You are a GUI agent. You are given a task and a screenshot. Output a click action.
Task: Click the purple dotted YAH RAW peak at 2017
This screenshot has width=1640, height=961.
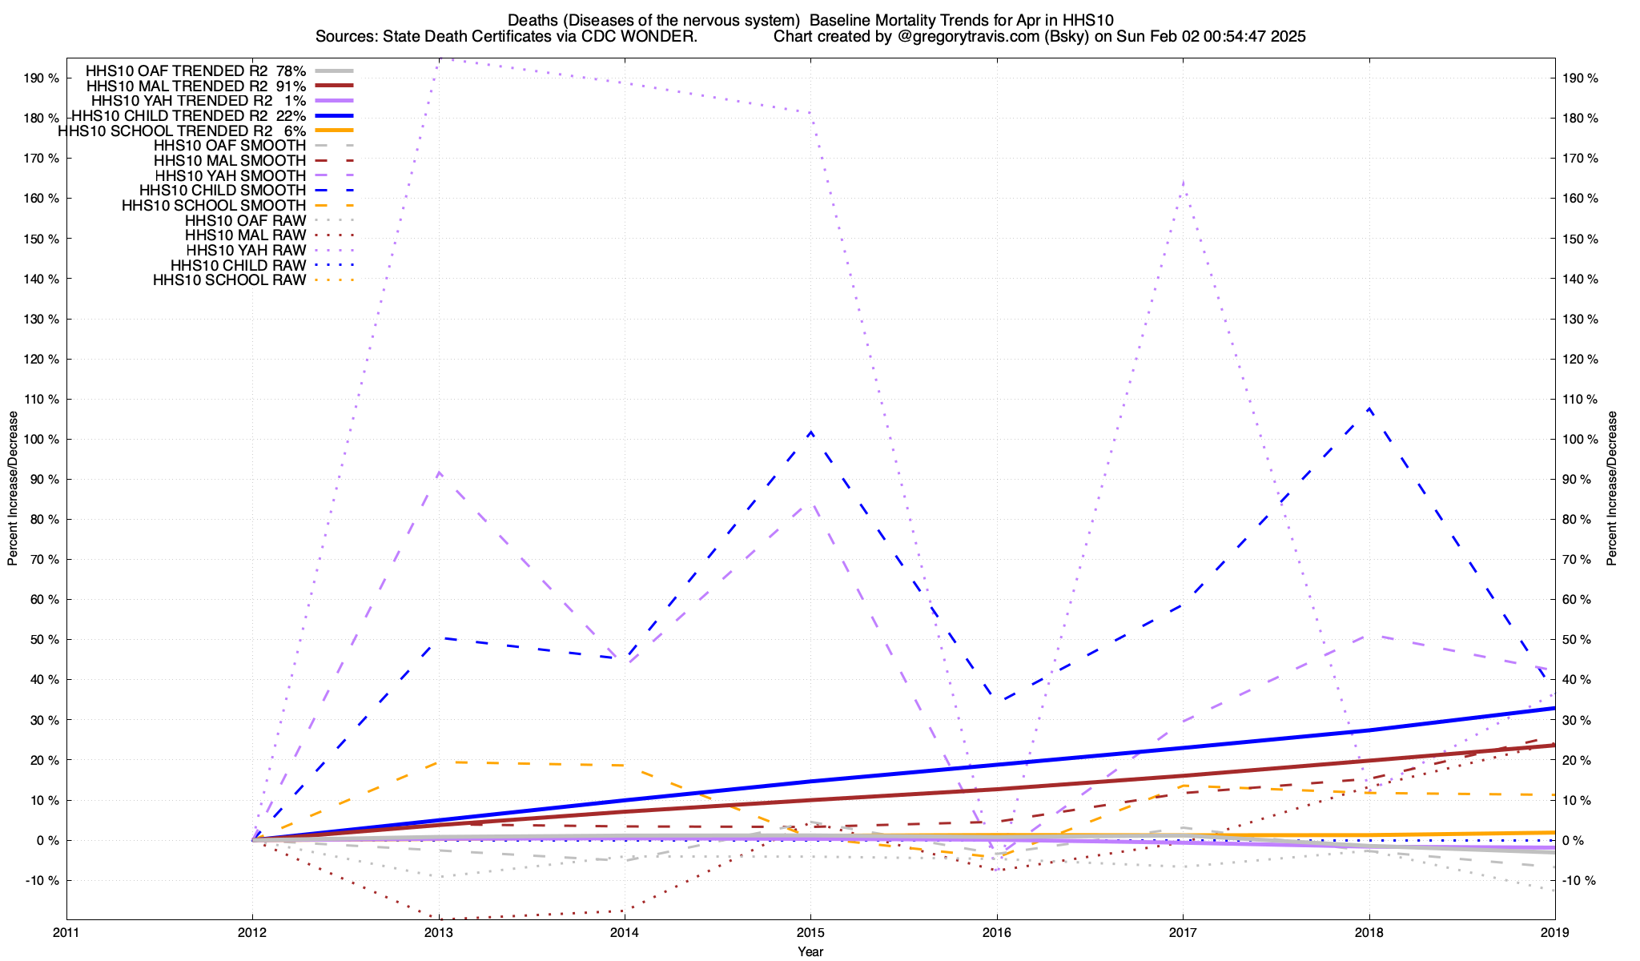click(x=1184, y=183)
